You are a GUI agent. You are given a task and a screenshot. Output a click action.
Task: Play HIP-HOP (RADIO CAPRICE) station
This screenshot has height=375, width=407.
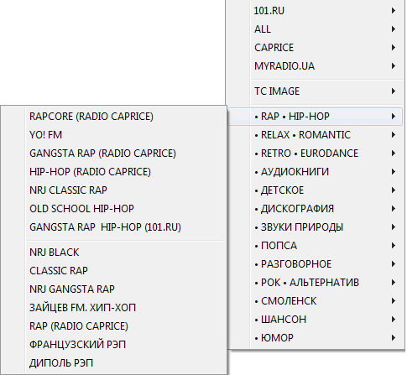(x=113, y=172)
